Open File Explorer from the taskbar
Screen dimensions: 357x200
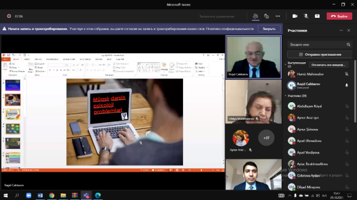[63, 195]
